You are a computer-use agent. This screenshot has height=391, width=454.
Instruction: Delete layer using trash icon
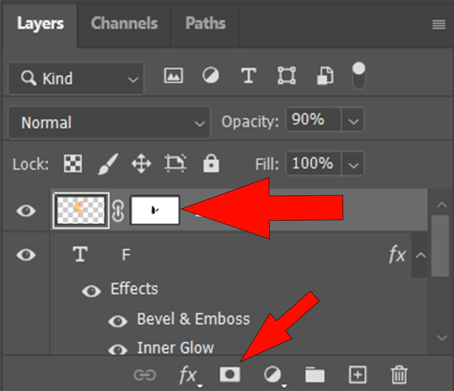point(399,375)
